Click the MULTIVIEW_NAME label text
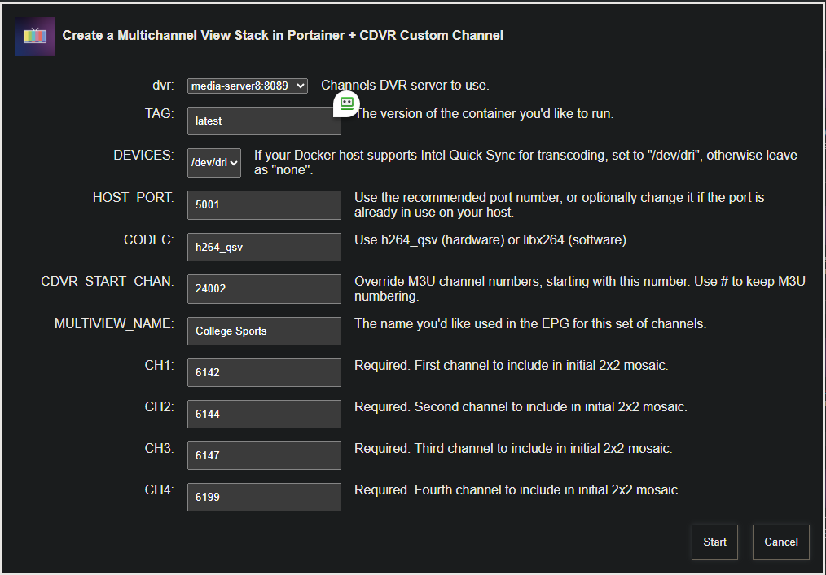Image resolution: width=826 pixels, height=575 pixels. pyautogui.click(x=114, y=324)
